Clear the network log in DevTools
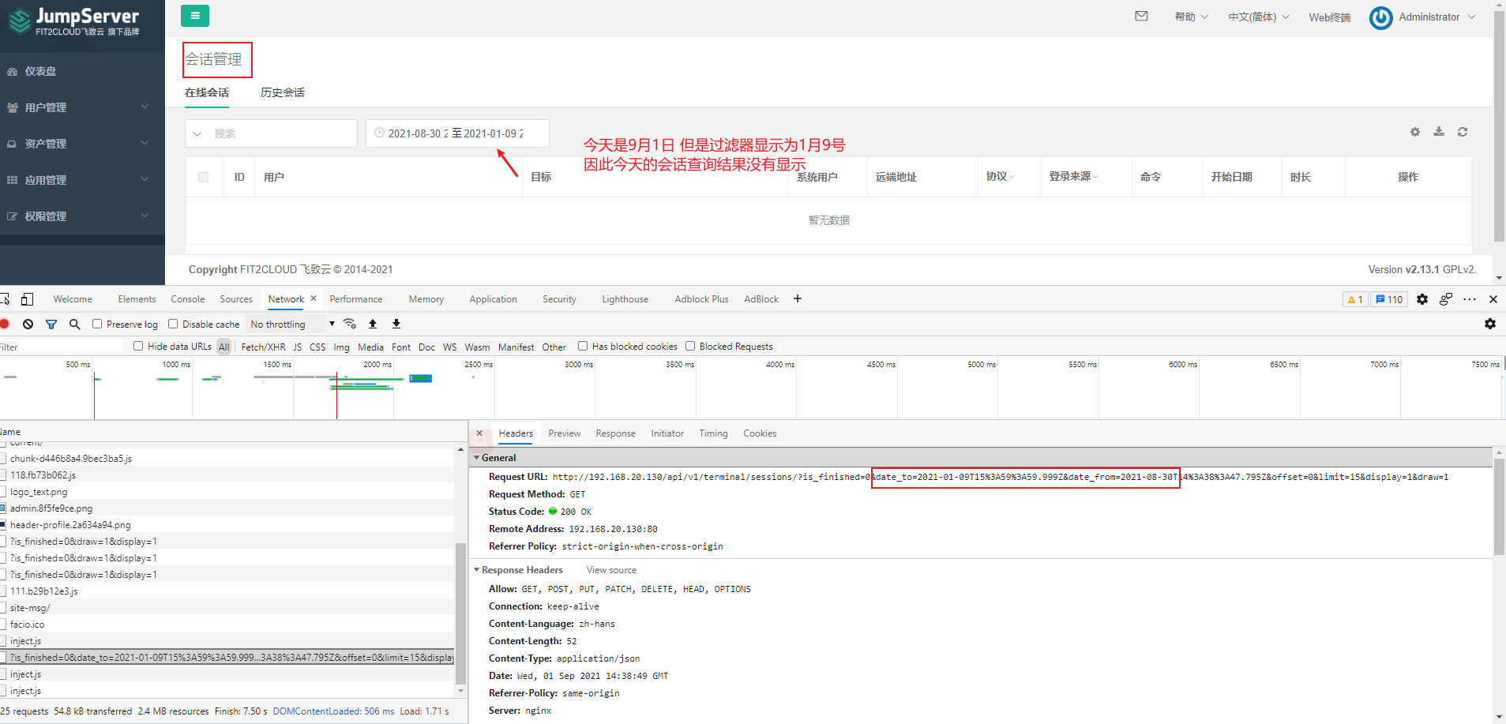Image resolution: width=1506 pixels, height=724 pixels. (x=28, y=324)
